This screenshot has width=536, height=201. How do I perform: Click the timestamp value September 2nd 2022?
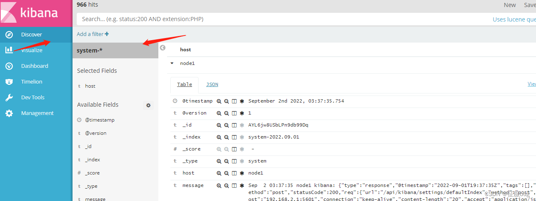click(x=296, y=101)
